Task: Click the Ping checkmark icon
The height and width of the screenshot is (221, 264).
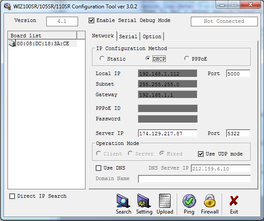Action: tap(189, 201)
